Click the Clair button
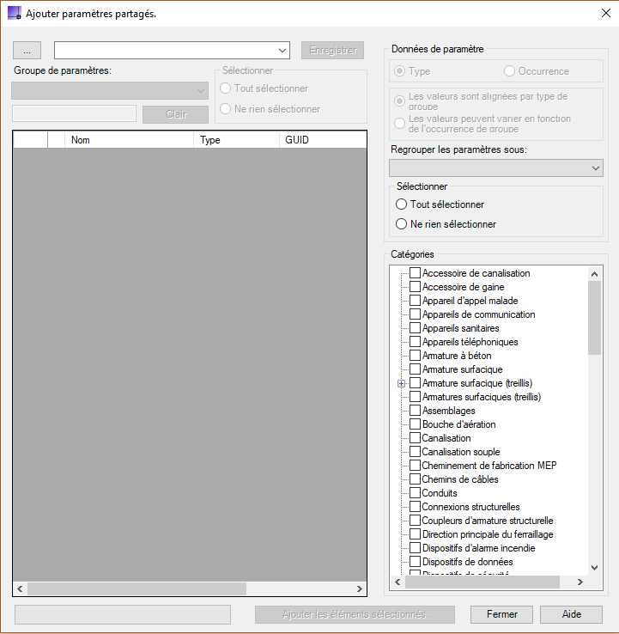Screen dimensions: 619x634 click(176, 114)
